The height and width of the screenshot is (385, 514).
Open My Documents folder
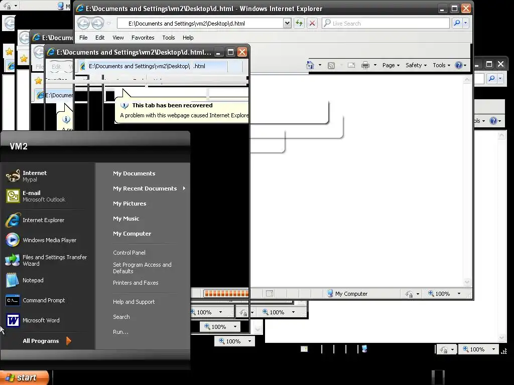pos(134,173)
